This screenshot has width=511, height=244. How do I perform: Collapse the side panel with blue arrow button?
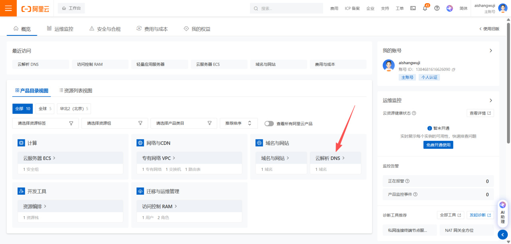tap(503, 234)
